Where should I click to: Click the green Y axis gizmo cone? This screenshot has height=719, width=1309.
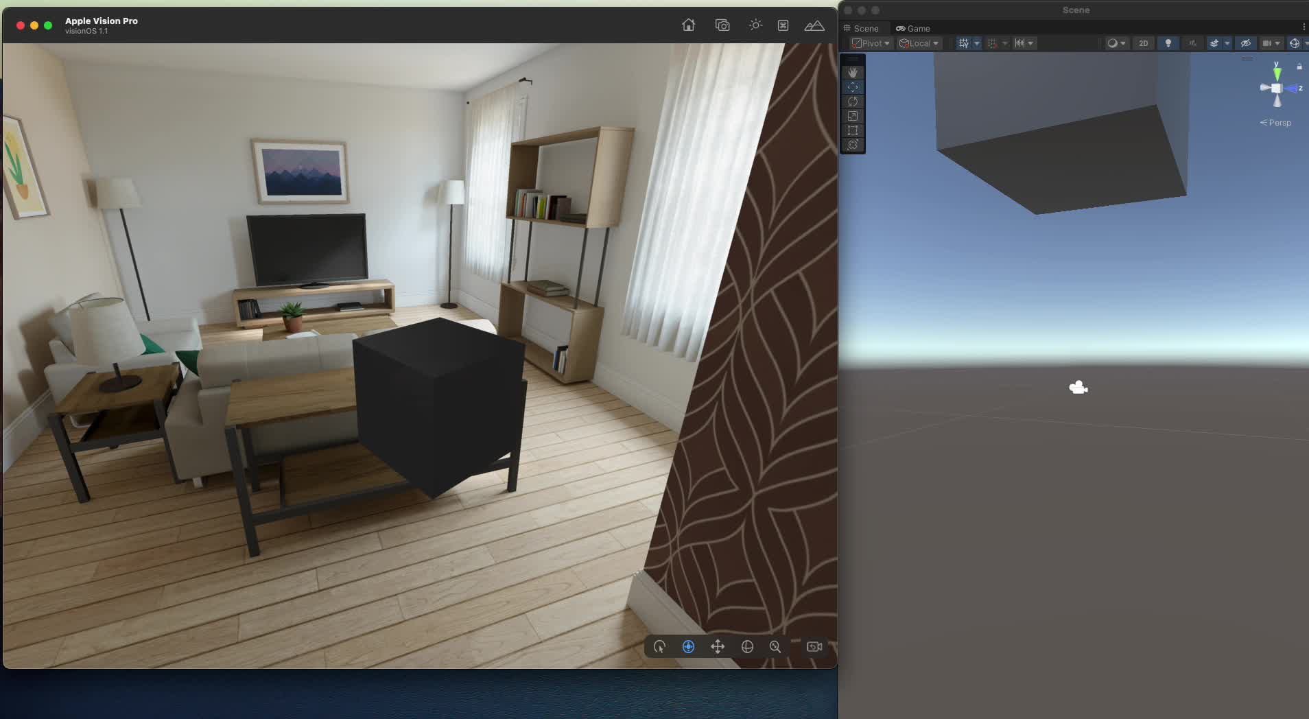click(x=1277, y=73)
